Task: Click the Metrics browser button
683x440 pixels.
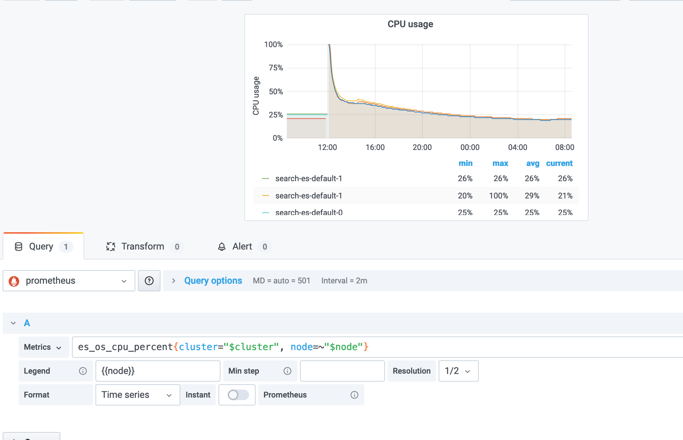Action: pyautogui.click(x=43, y=347)
